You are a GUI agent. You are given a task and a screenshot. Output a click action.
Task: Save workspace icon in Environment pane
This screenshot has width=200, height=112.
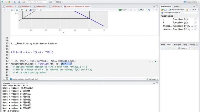[165, 10]
